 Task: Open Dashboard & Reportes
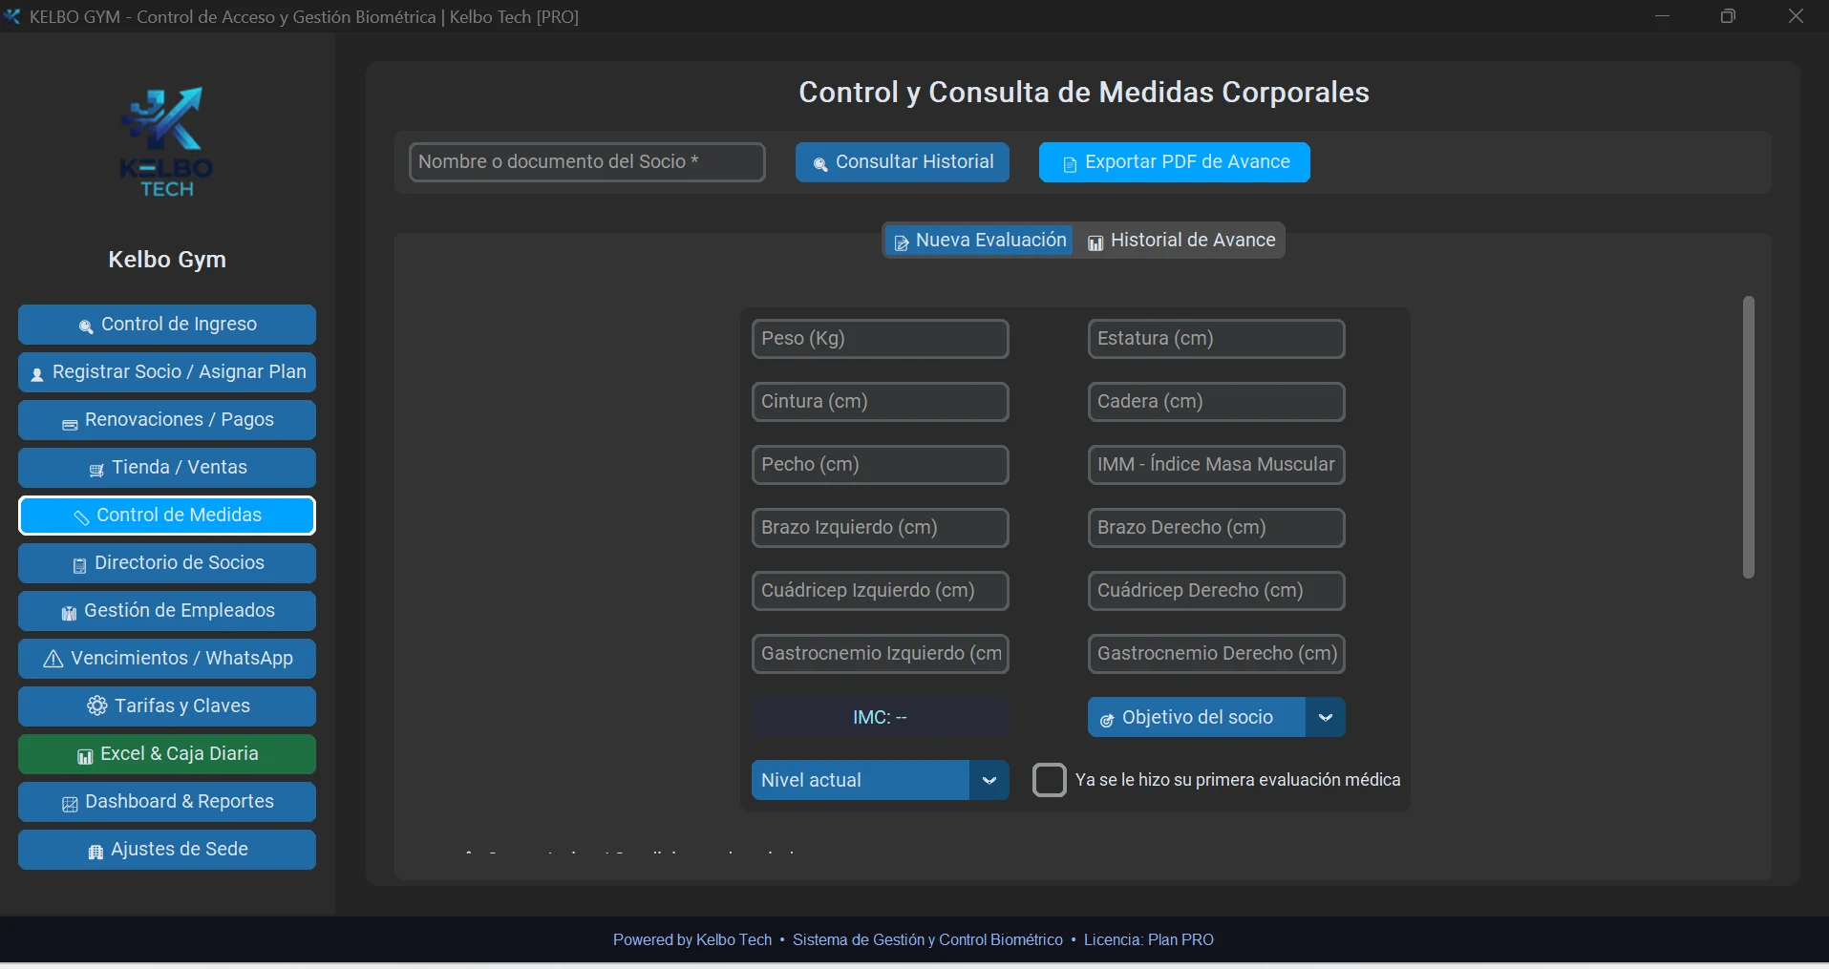click(x=167, y=802)
